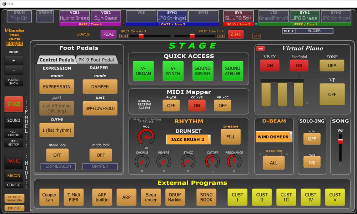Screen dimensions: 357x214
Task: Select the SYN SL JP8 5th solo slot
Action: pos(238,16)
